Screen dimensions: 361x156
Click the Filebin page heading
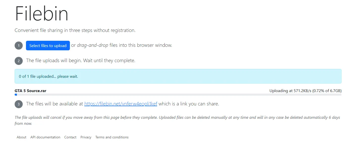pos(42,13)
